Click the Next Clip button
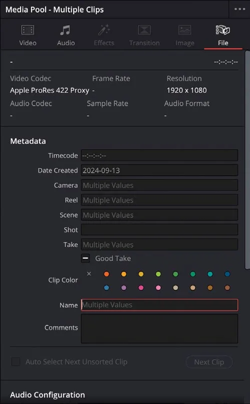Screen dimensions: 250x404 [209, 362]
